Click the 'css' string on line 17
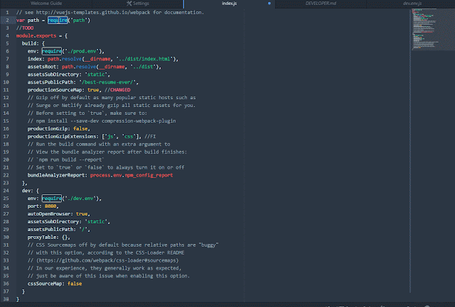 click(129, 137)
